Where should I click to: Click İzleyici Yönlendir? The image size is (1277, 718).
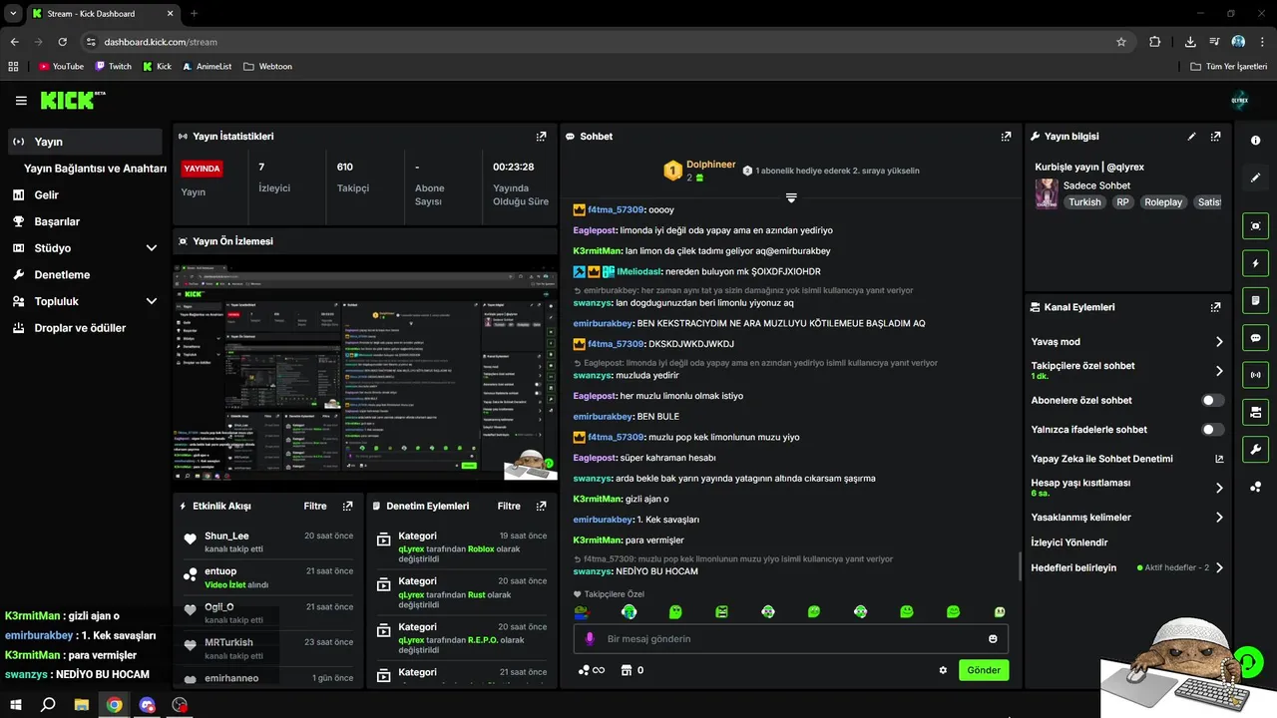click(1069, 542)
